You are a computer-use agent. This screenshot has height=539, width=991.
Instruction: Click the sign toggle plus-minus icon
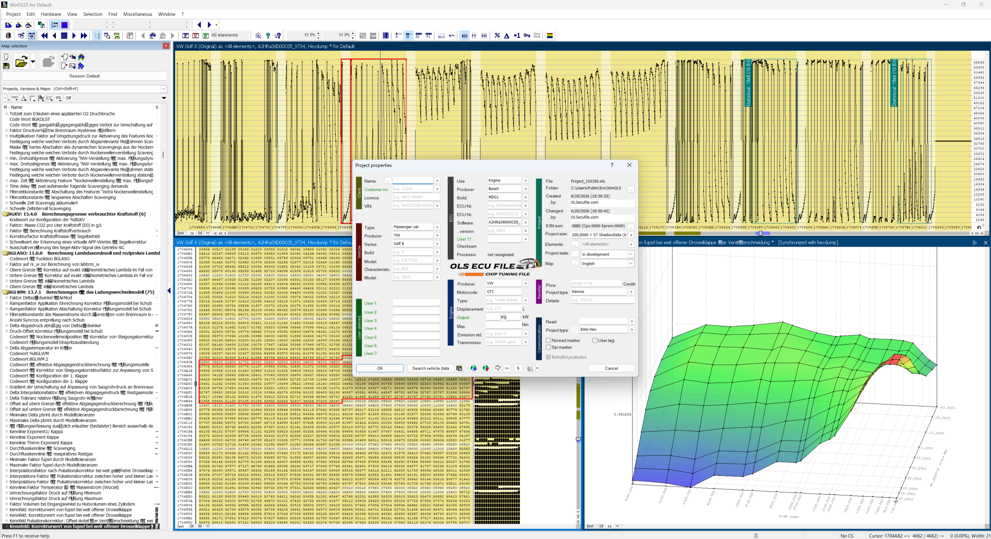pos(451,36)
